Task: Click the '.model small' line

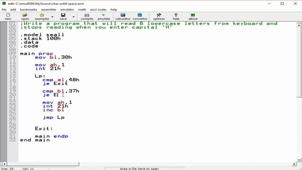Action: click(42, 34)
